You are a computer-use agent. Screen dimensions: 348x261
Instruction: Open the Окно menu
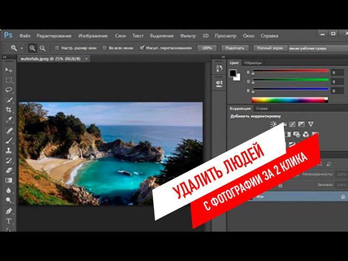(x=248, y=36)
